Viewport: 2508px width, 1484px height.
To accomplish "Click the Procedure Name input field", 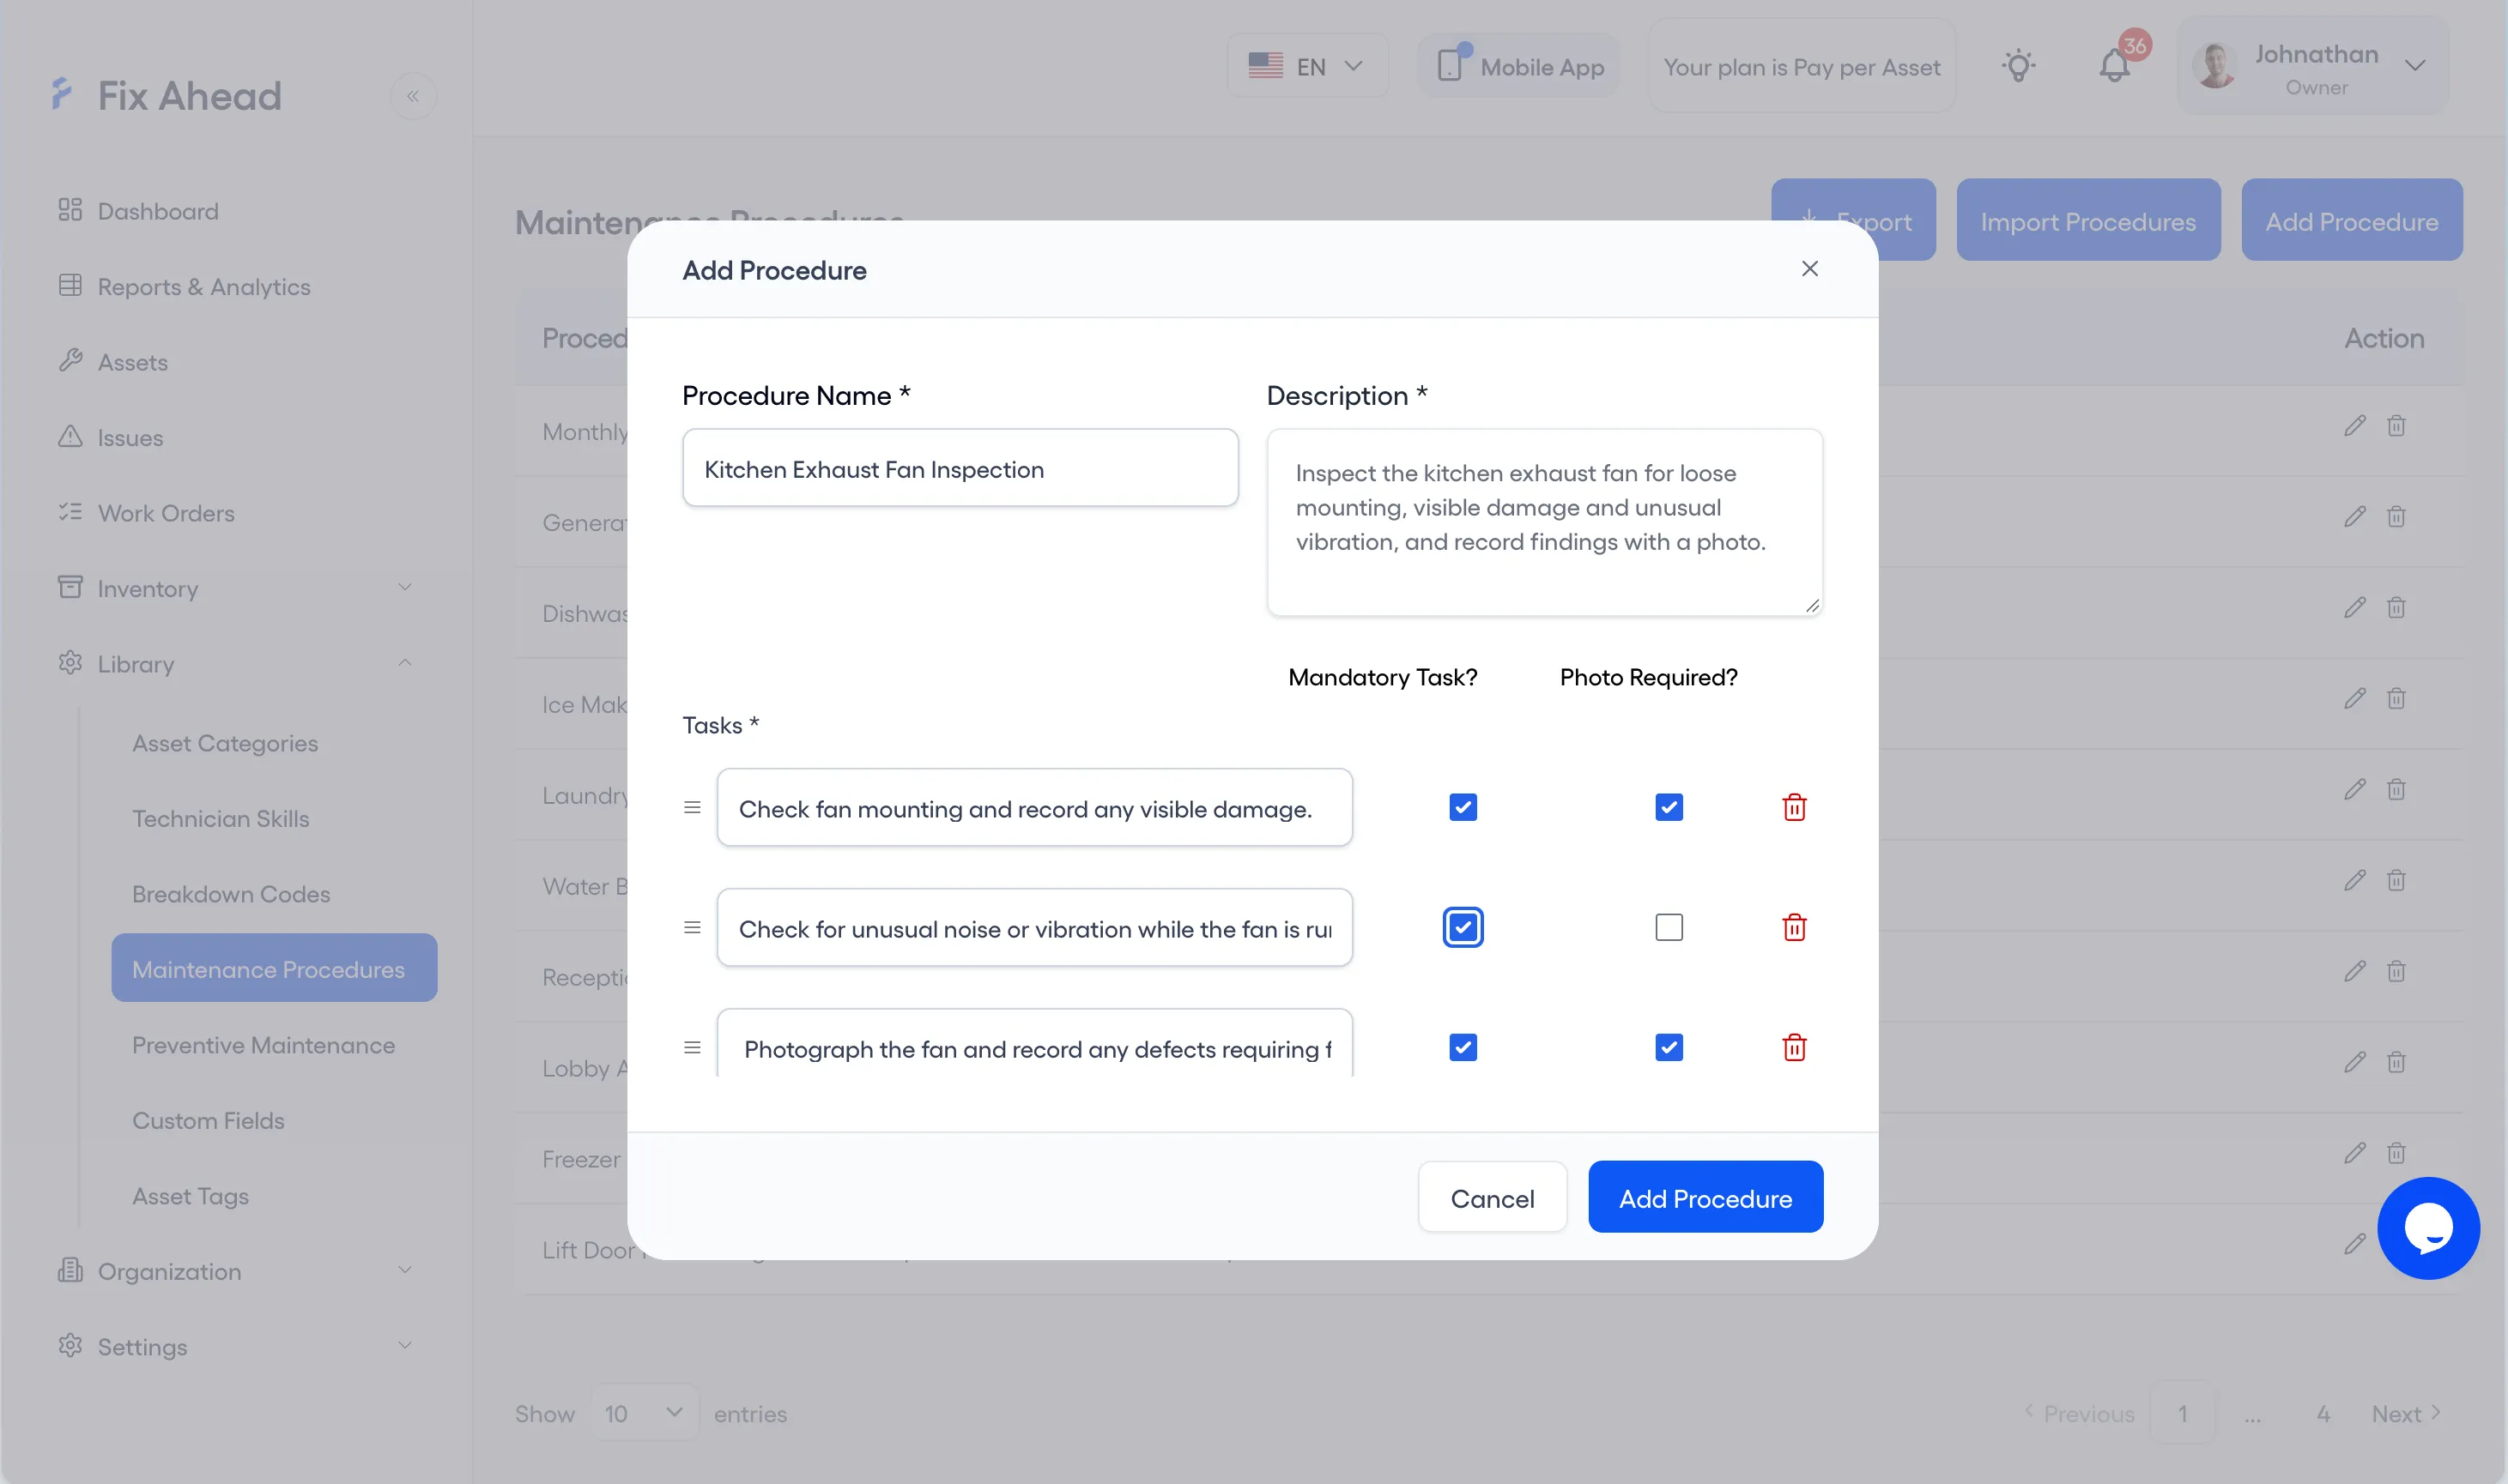I will (960, 468).
